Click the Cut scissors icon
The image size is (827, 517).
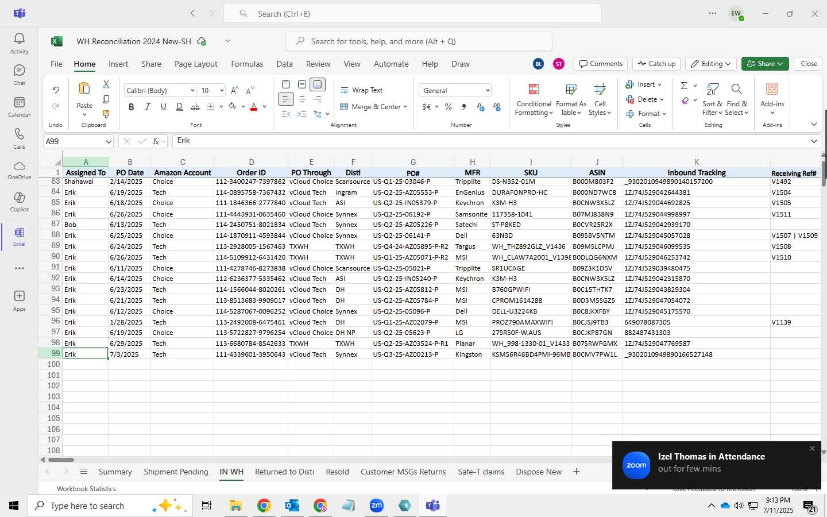tap(106, 84)
